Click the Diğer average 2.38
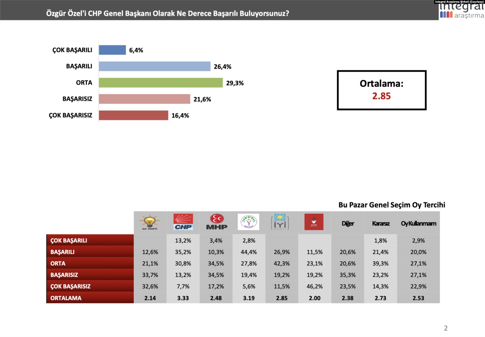The image size is (485, 337). pyautogui.click(x=348, y=298)
